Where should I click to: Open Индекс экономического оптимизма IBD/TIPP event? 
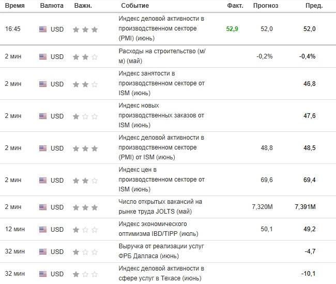(158, 229)
